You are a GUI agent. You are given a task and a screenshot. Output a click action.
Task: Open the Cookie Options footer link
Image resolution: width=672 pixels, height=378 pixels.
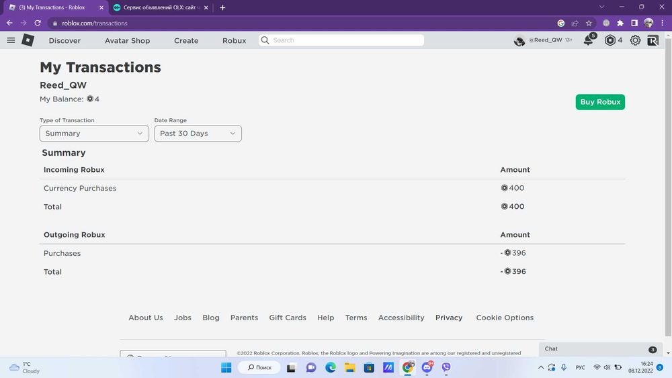[505, 318]
